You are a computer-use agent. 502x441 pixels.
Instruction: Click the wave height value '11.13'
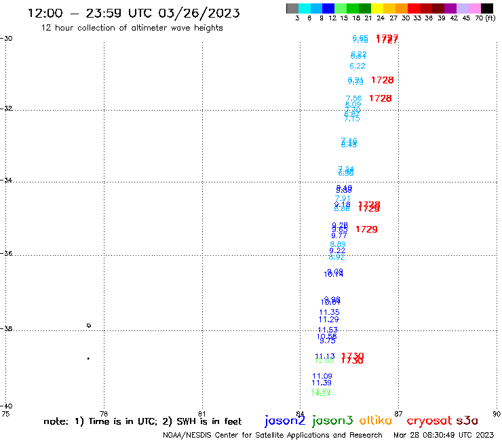[x=325, y=356]
